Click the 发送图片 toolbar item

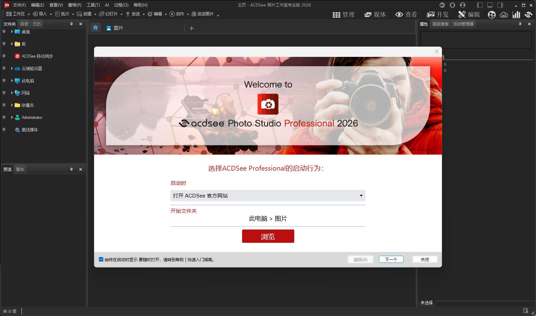pos(203,14)
